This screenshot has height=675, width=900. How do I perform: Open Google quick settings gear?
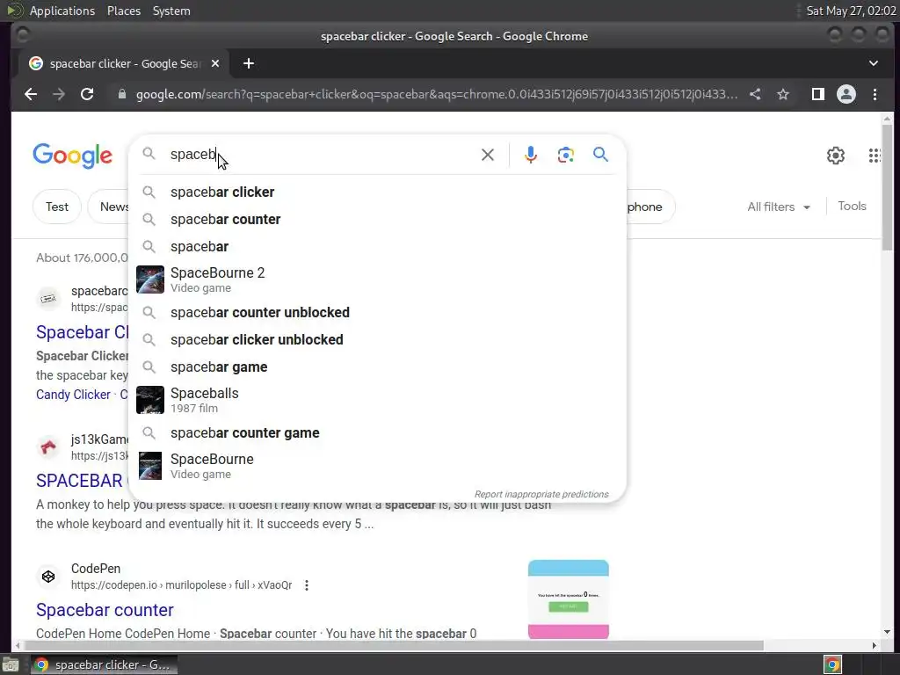pyautogui.click(x=836, y=155)
